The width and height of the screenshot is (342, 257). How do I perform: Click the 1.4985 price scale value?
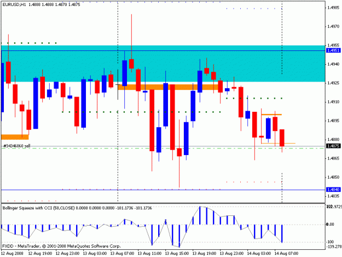click(333, 8)
